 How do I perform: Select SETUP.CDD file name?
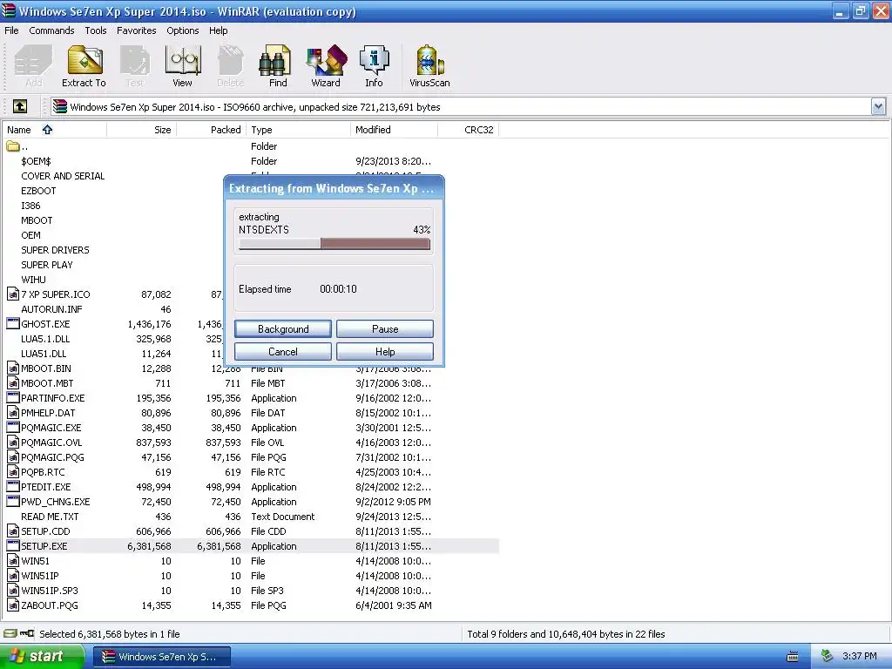click(x=45, y=530)
